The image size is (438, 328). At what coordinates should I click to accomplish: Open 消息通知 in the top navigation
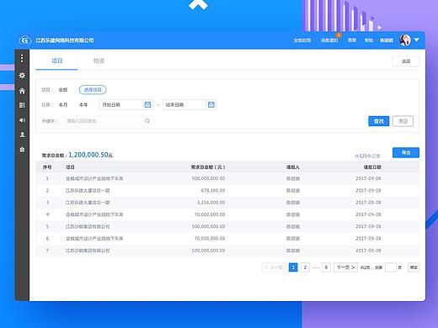[329, 40]
